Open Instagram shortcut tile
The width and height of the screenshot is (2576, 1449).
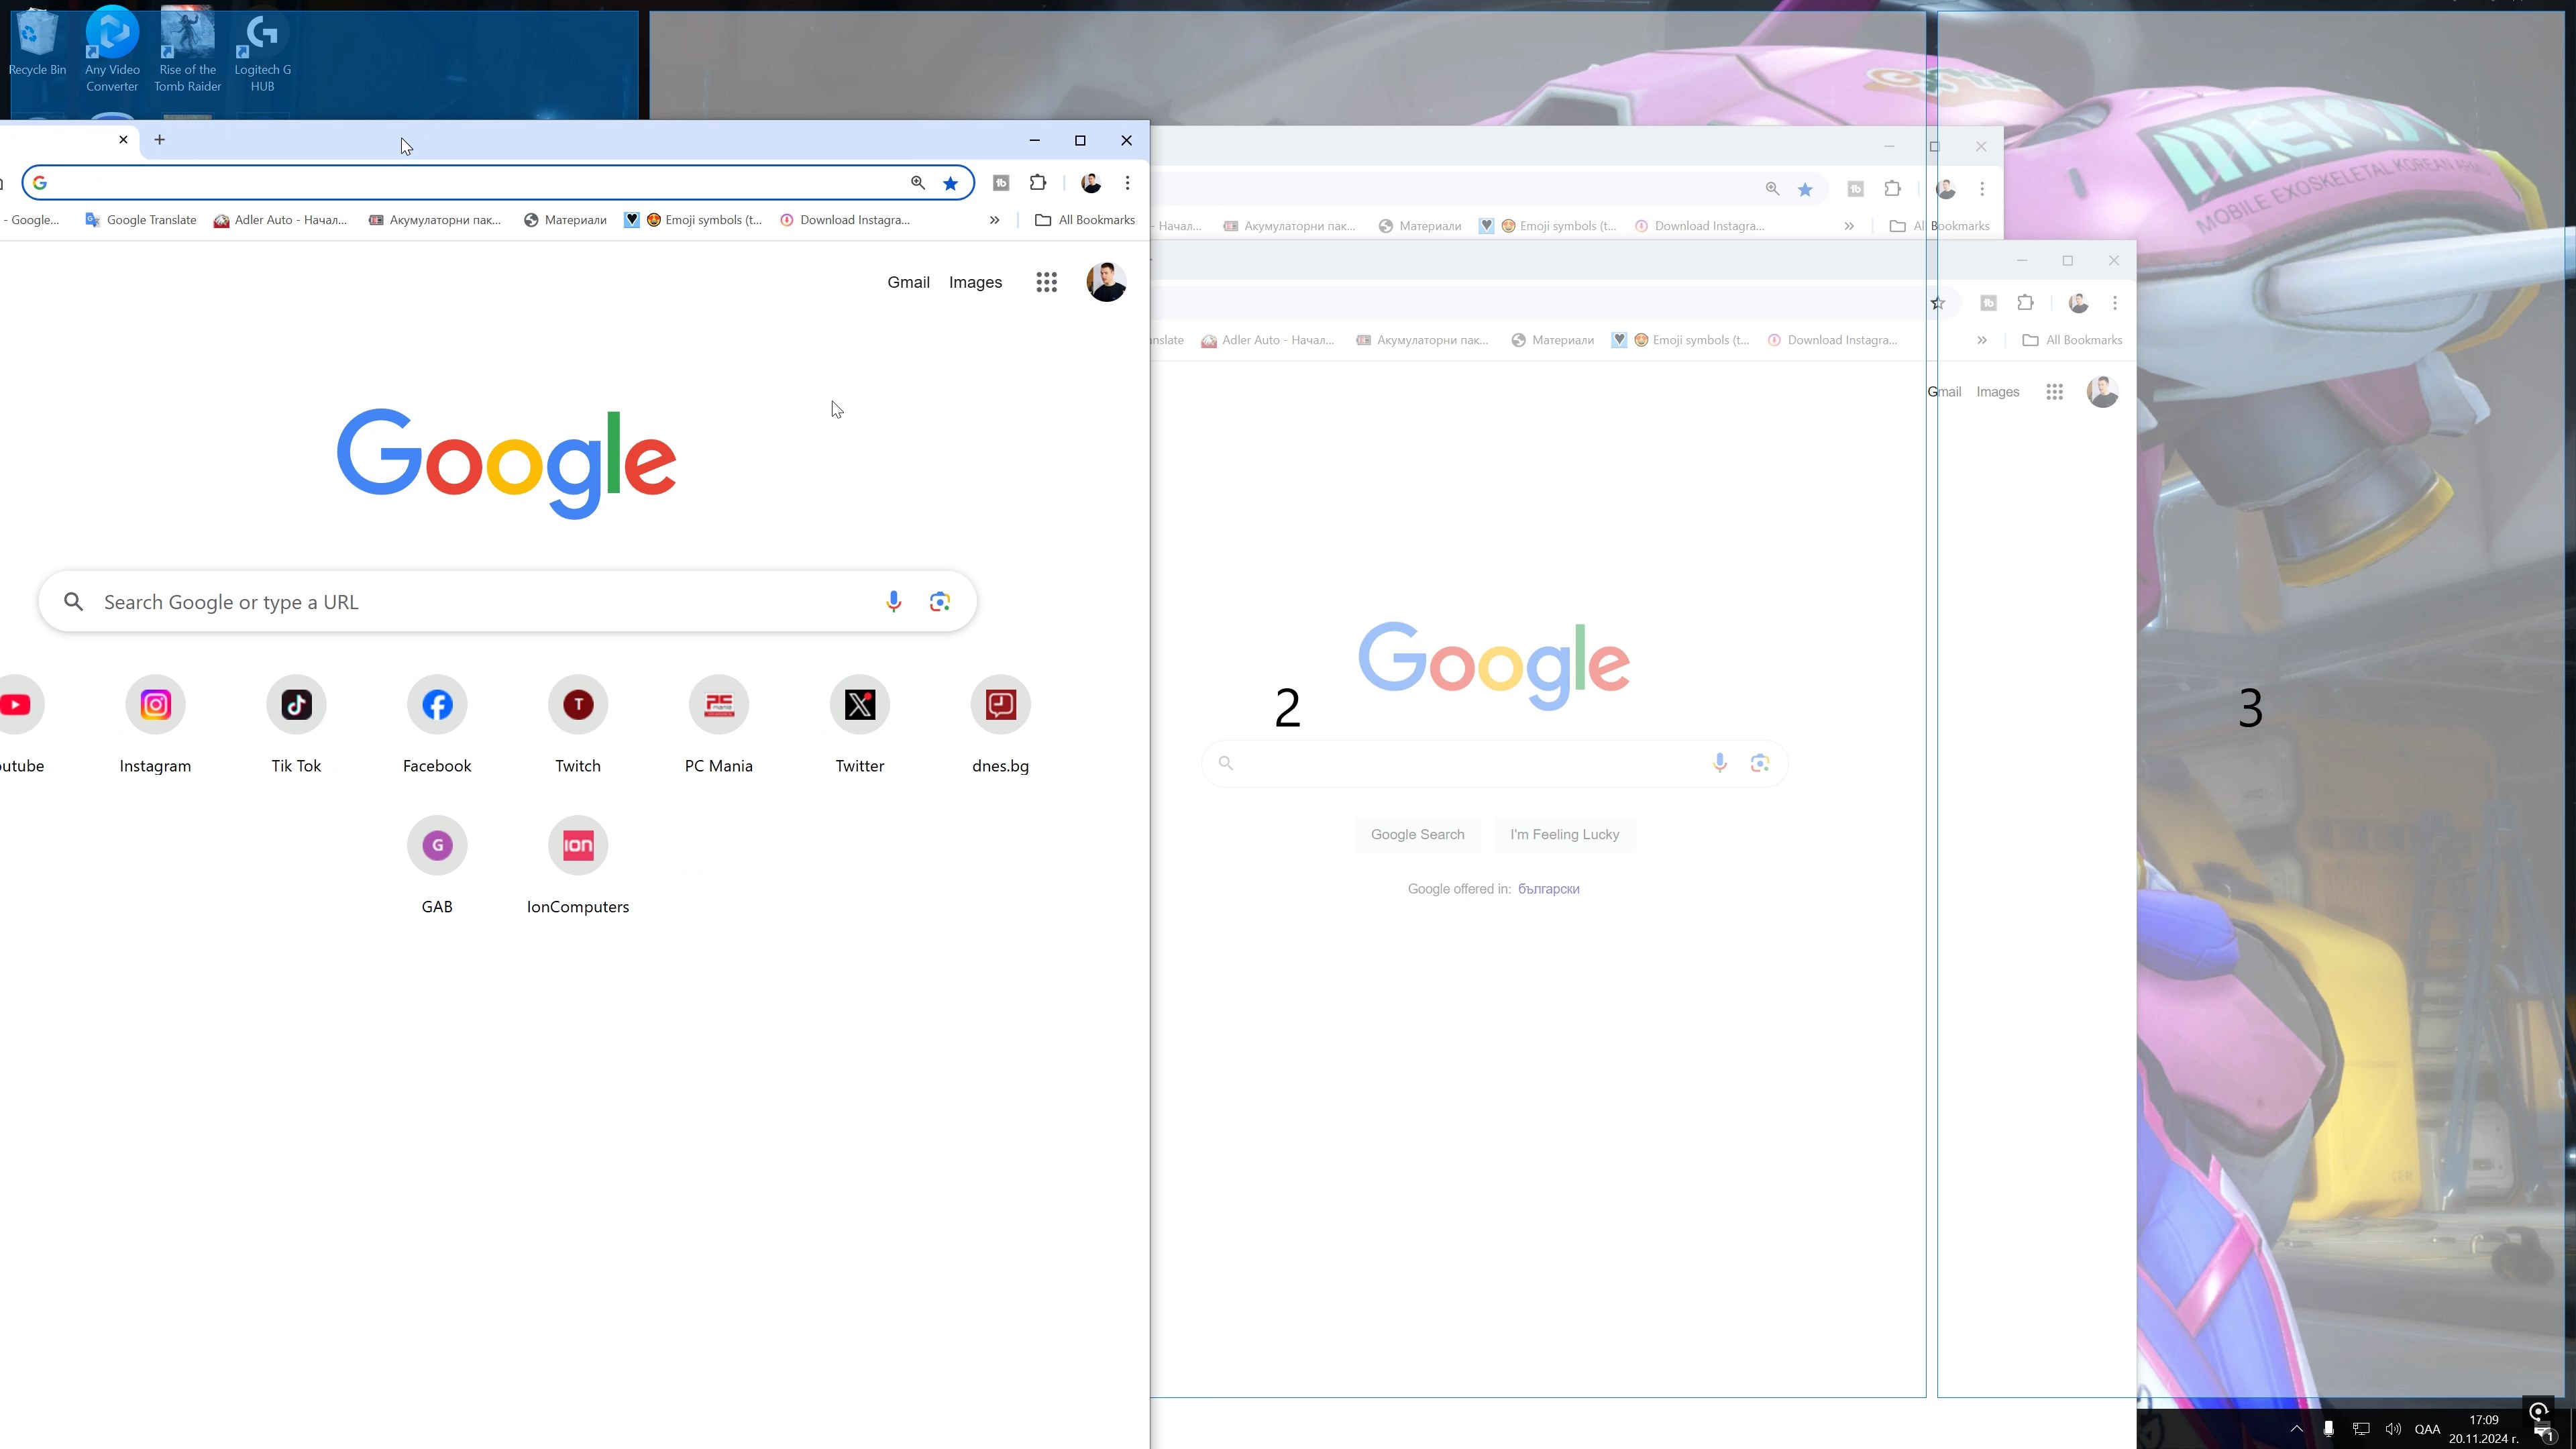pos(155,726)
